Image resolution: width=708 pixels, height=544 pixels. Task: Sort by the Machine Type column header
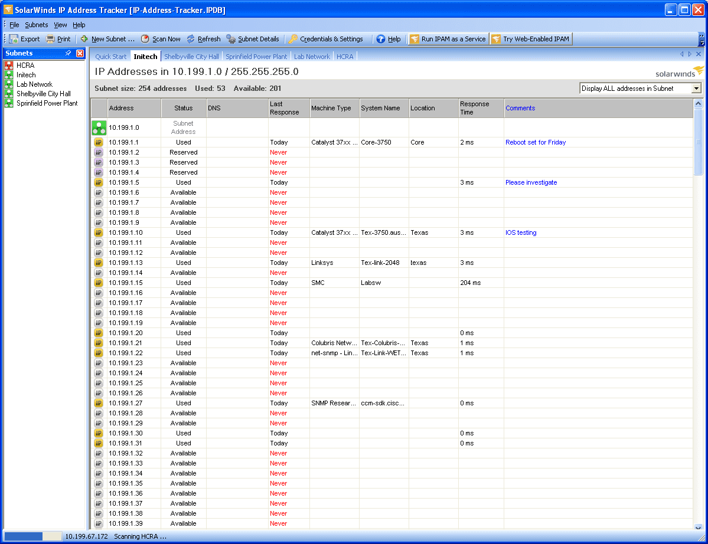335,108
